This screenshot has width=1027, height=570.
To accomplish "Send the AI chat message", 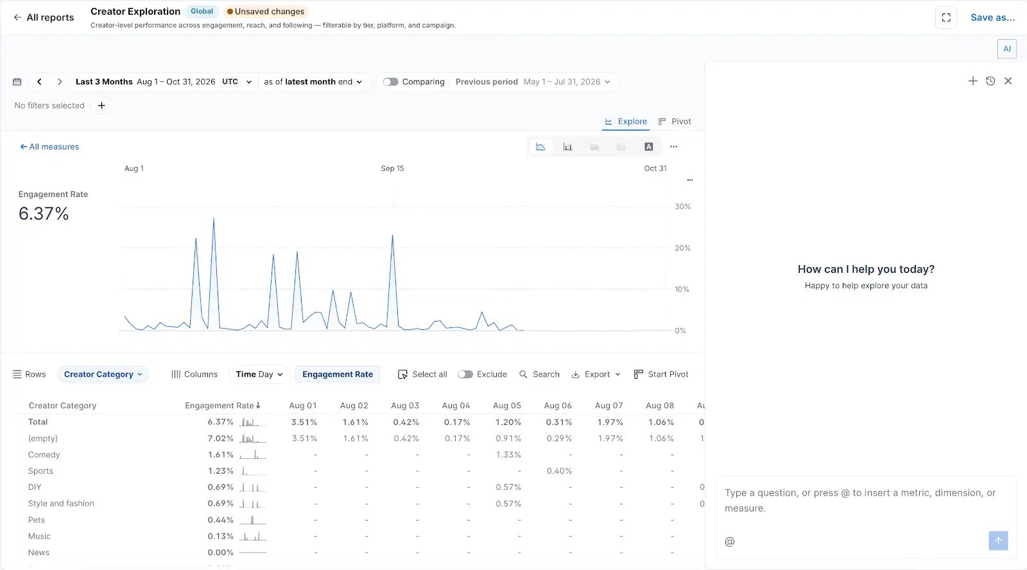I will coord(998,540).
